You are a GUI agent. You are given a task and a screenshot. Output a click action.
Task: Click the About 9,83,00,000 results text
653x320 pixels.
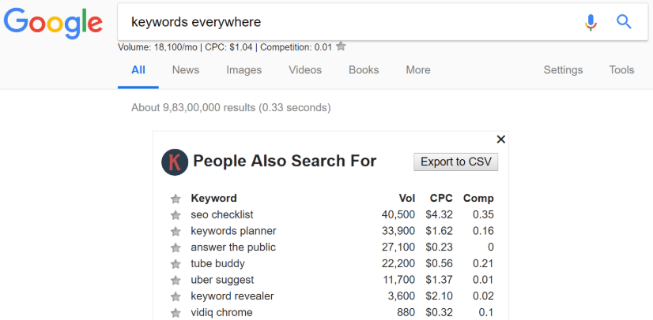click(x=231, y=108)
